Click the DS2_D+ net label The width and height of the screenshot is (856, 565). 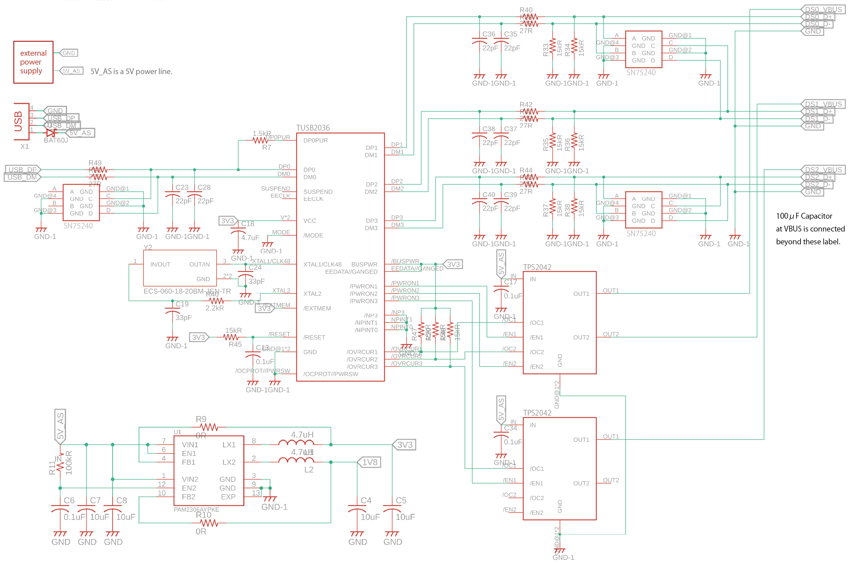818,177
